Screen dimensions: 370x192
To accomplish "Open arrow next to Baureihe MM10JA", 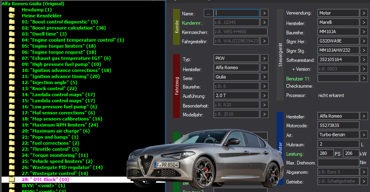I will click(364, 32).
